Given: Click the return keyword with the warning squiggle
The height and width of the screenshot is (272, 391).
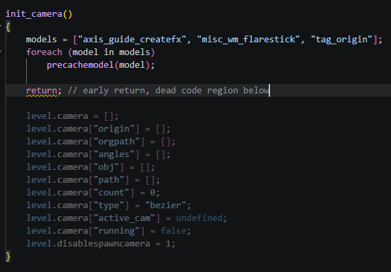Looking at the screenshot, I should point(42,90).
